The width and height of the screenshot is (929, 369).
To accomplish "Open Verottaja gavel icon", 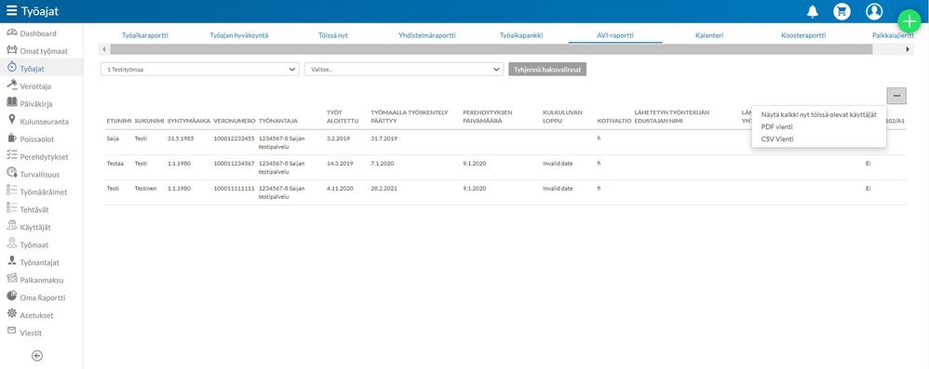I will [x=12, y=86].
